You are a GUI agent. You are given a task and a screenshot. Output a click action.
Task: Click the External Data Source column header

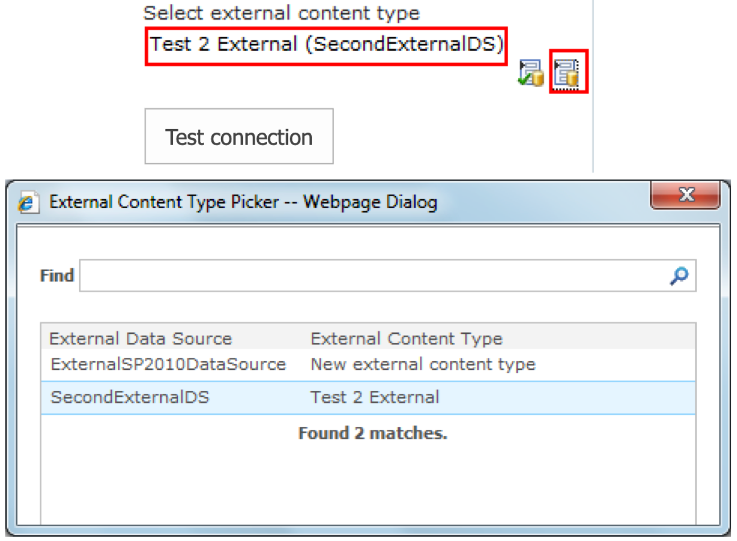pyautogui.click(x=141, y=338)
